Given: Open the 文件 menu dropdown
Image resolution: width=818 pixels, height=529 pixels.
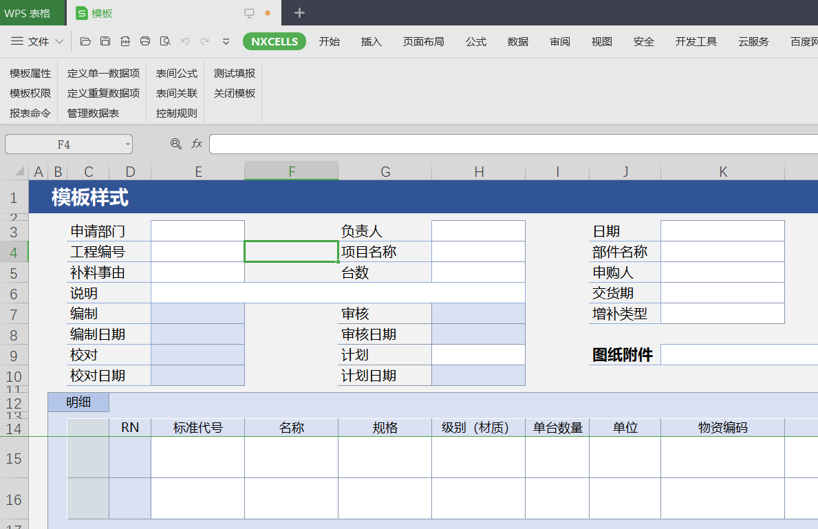Looking at the screenshot, I should point(38,41).
